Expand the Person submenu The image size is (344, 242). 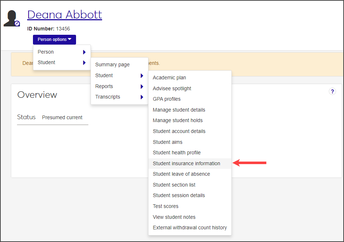62,52
